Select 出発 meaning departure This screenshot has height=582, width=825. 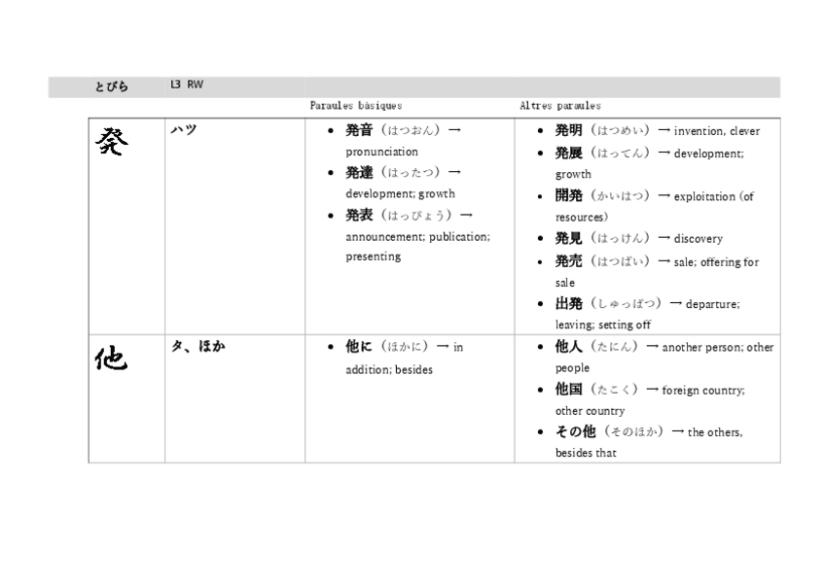tap(568, 303)
